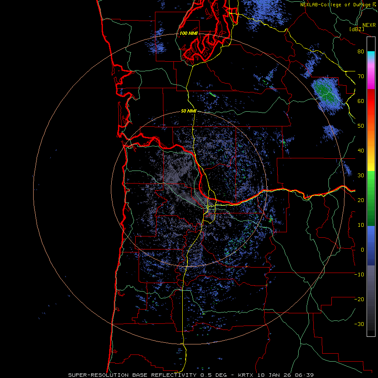Click the cyan band on the color scale
This screenshot has height=378, width=378.
371,55
